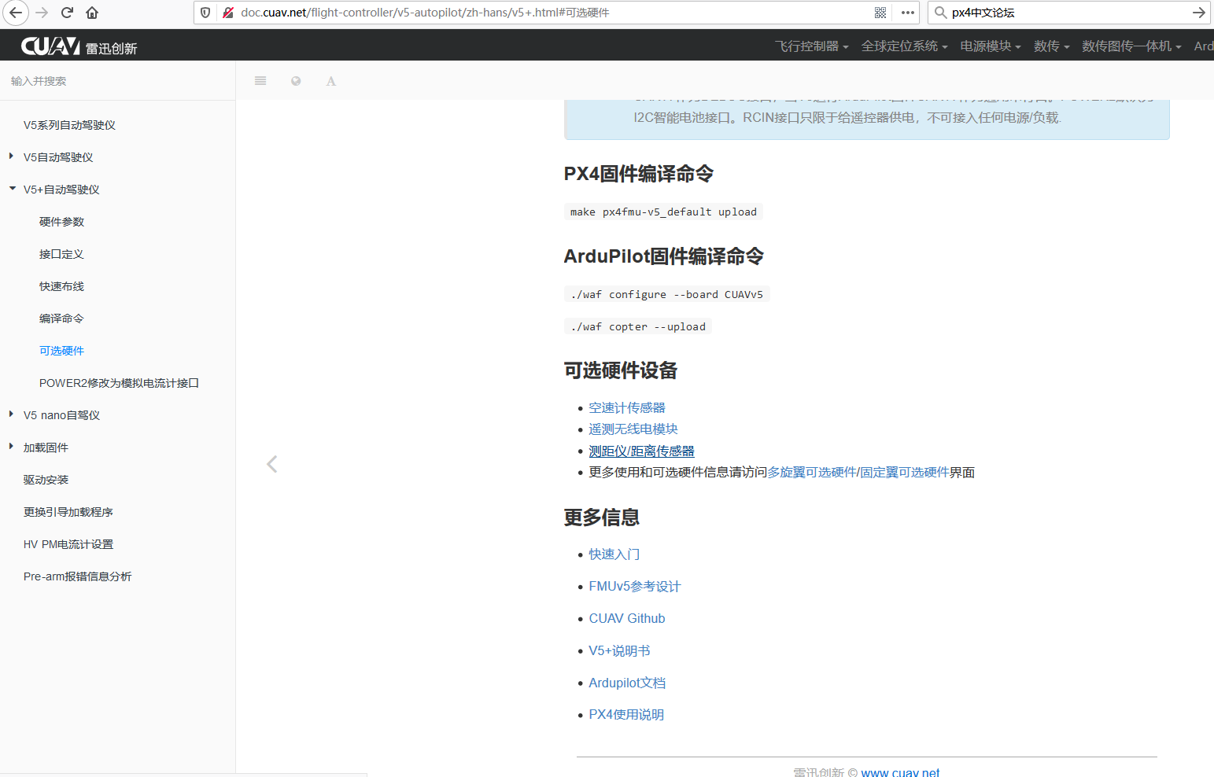Screen dimensions: 1214x777
Task: Go back using browser back arrow
Action: pyautogui.click(x=15, y=13)
